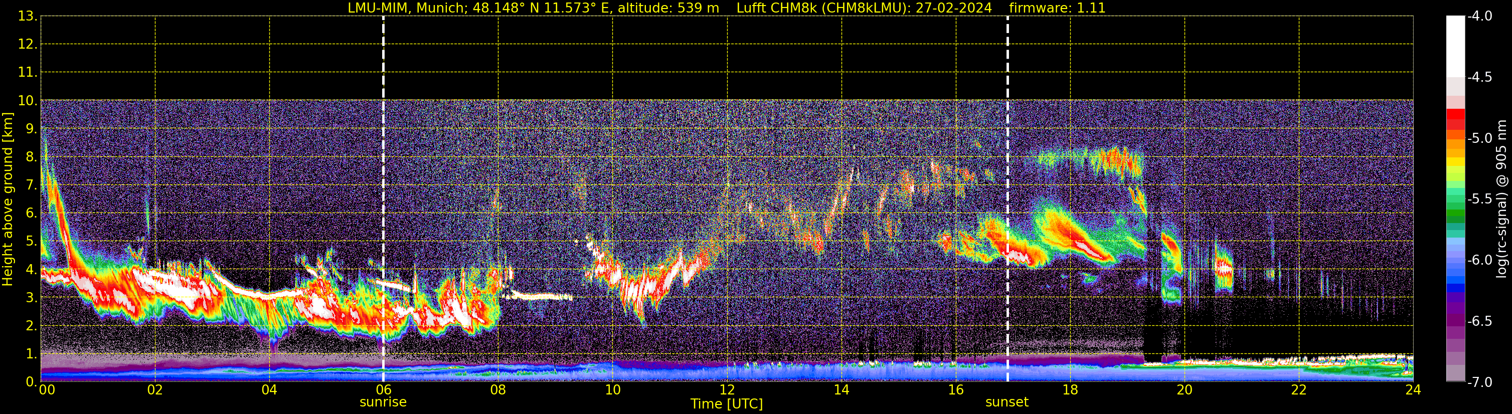The height and width of the screenshot is (414, 1512).
Task: Click the height-axis tick label 0
Action: (x=31, y=382)
